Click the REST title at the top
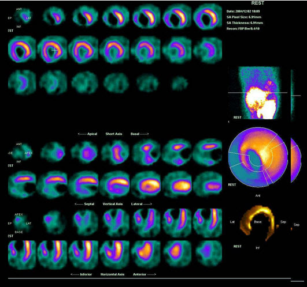Viewport: 307px width, 287px height. tap(257, 3)
